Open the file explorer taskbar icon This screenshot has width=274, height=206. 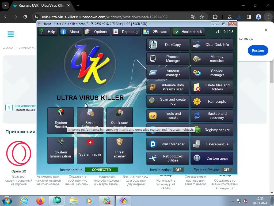click(x=74, y=201)
